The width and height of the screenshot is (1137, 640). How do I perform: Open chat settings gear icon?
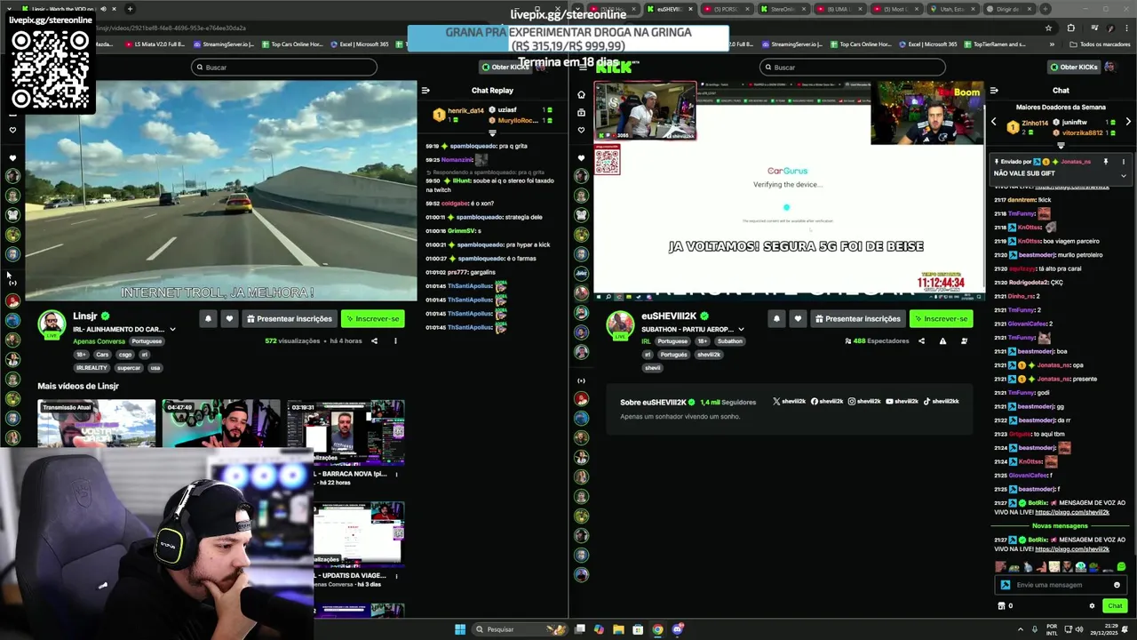click(x=1092, y=606)
